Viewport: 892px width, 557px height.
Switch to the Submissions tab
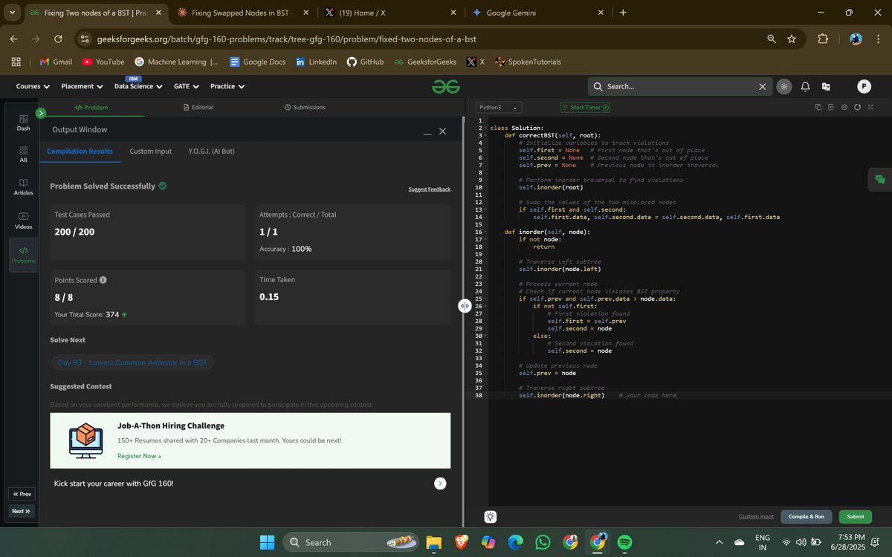pos(305,108)
